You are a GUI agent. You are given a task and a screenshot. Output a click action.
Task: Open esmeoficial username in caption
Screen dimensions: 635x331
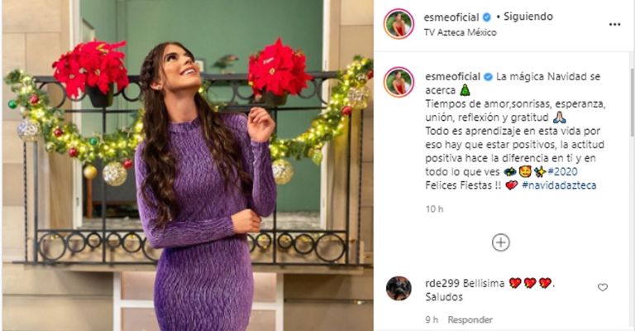tap(453, 77)
